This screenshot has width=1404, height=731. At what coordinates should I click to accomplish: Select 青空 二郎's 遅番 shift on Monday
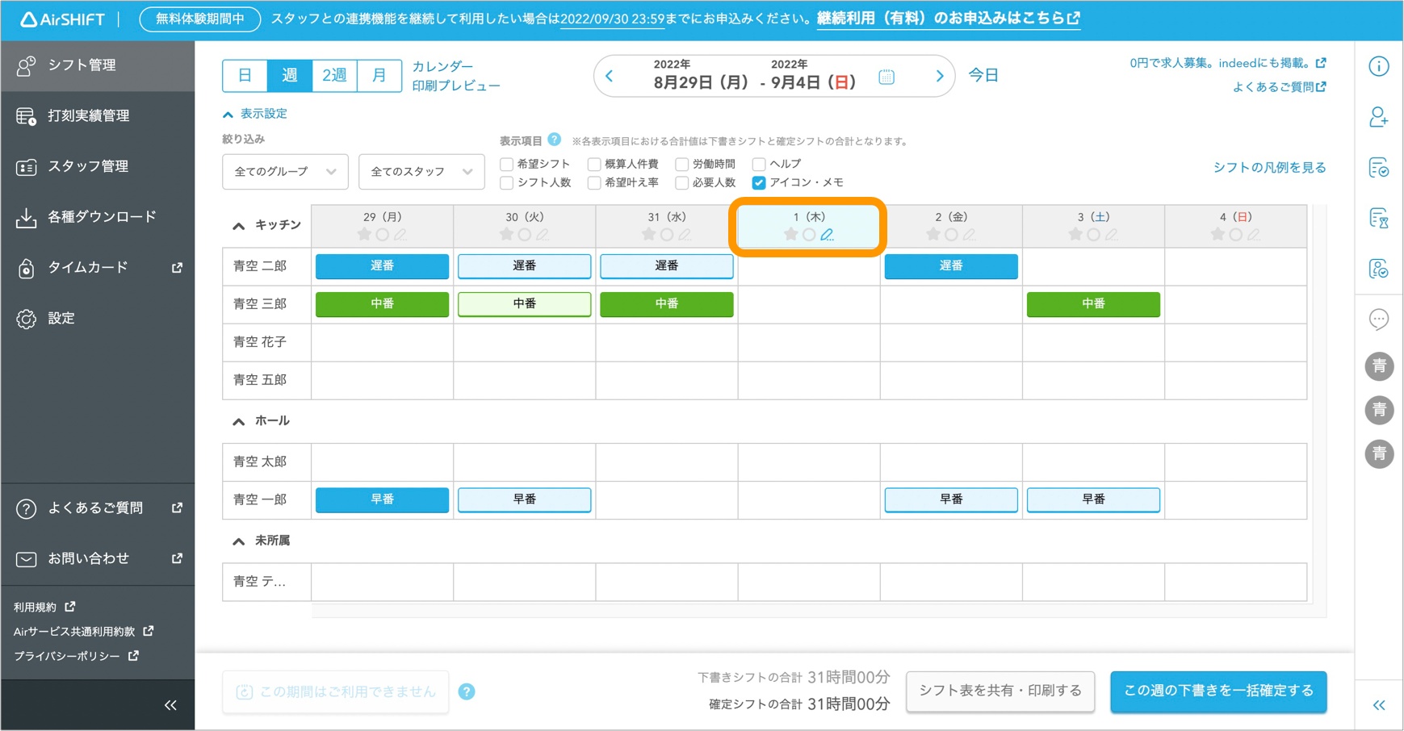point(382,266)
